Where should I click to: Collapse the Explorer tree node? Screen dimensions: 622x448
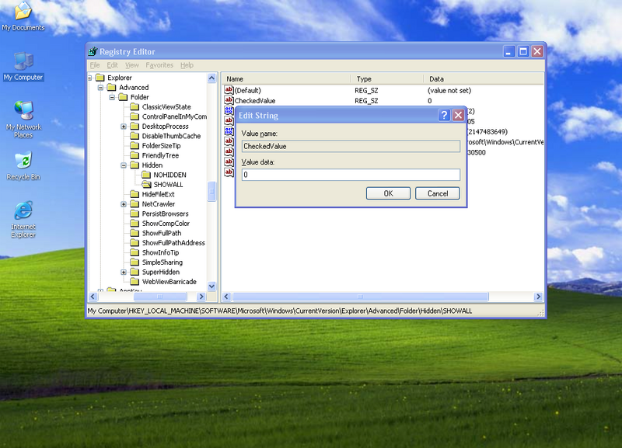coord(89,78)
